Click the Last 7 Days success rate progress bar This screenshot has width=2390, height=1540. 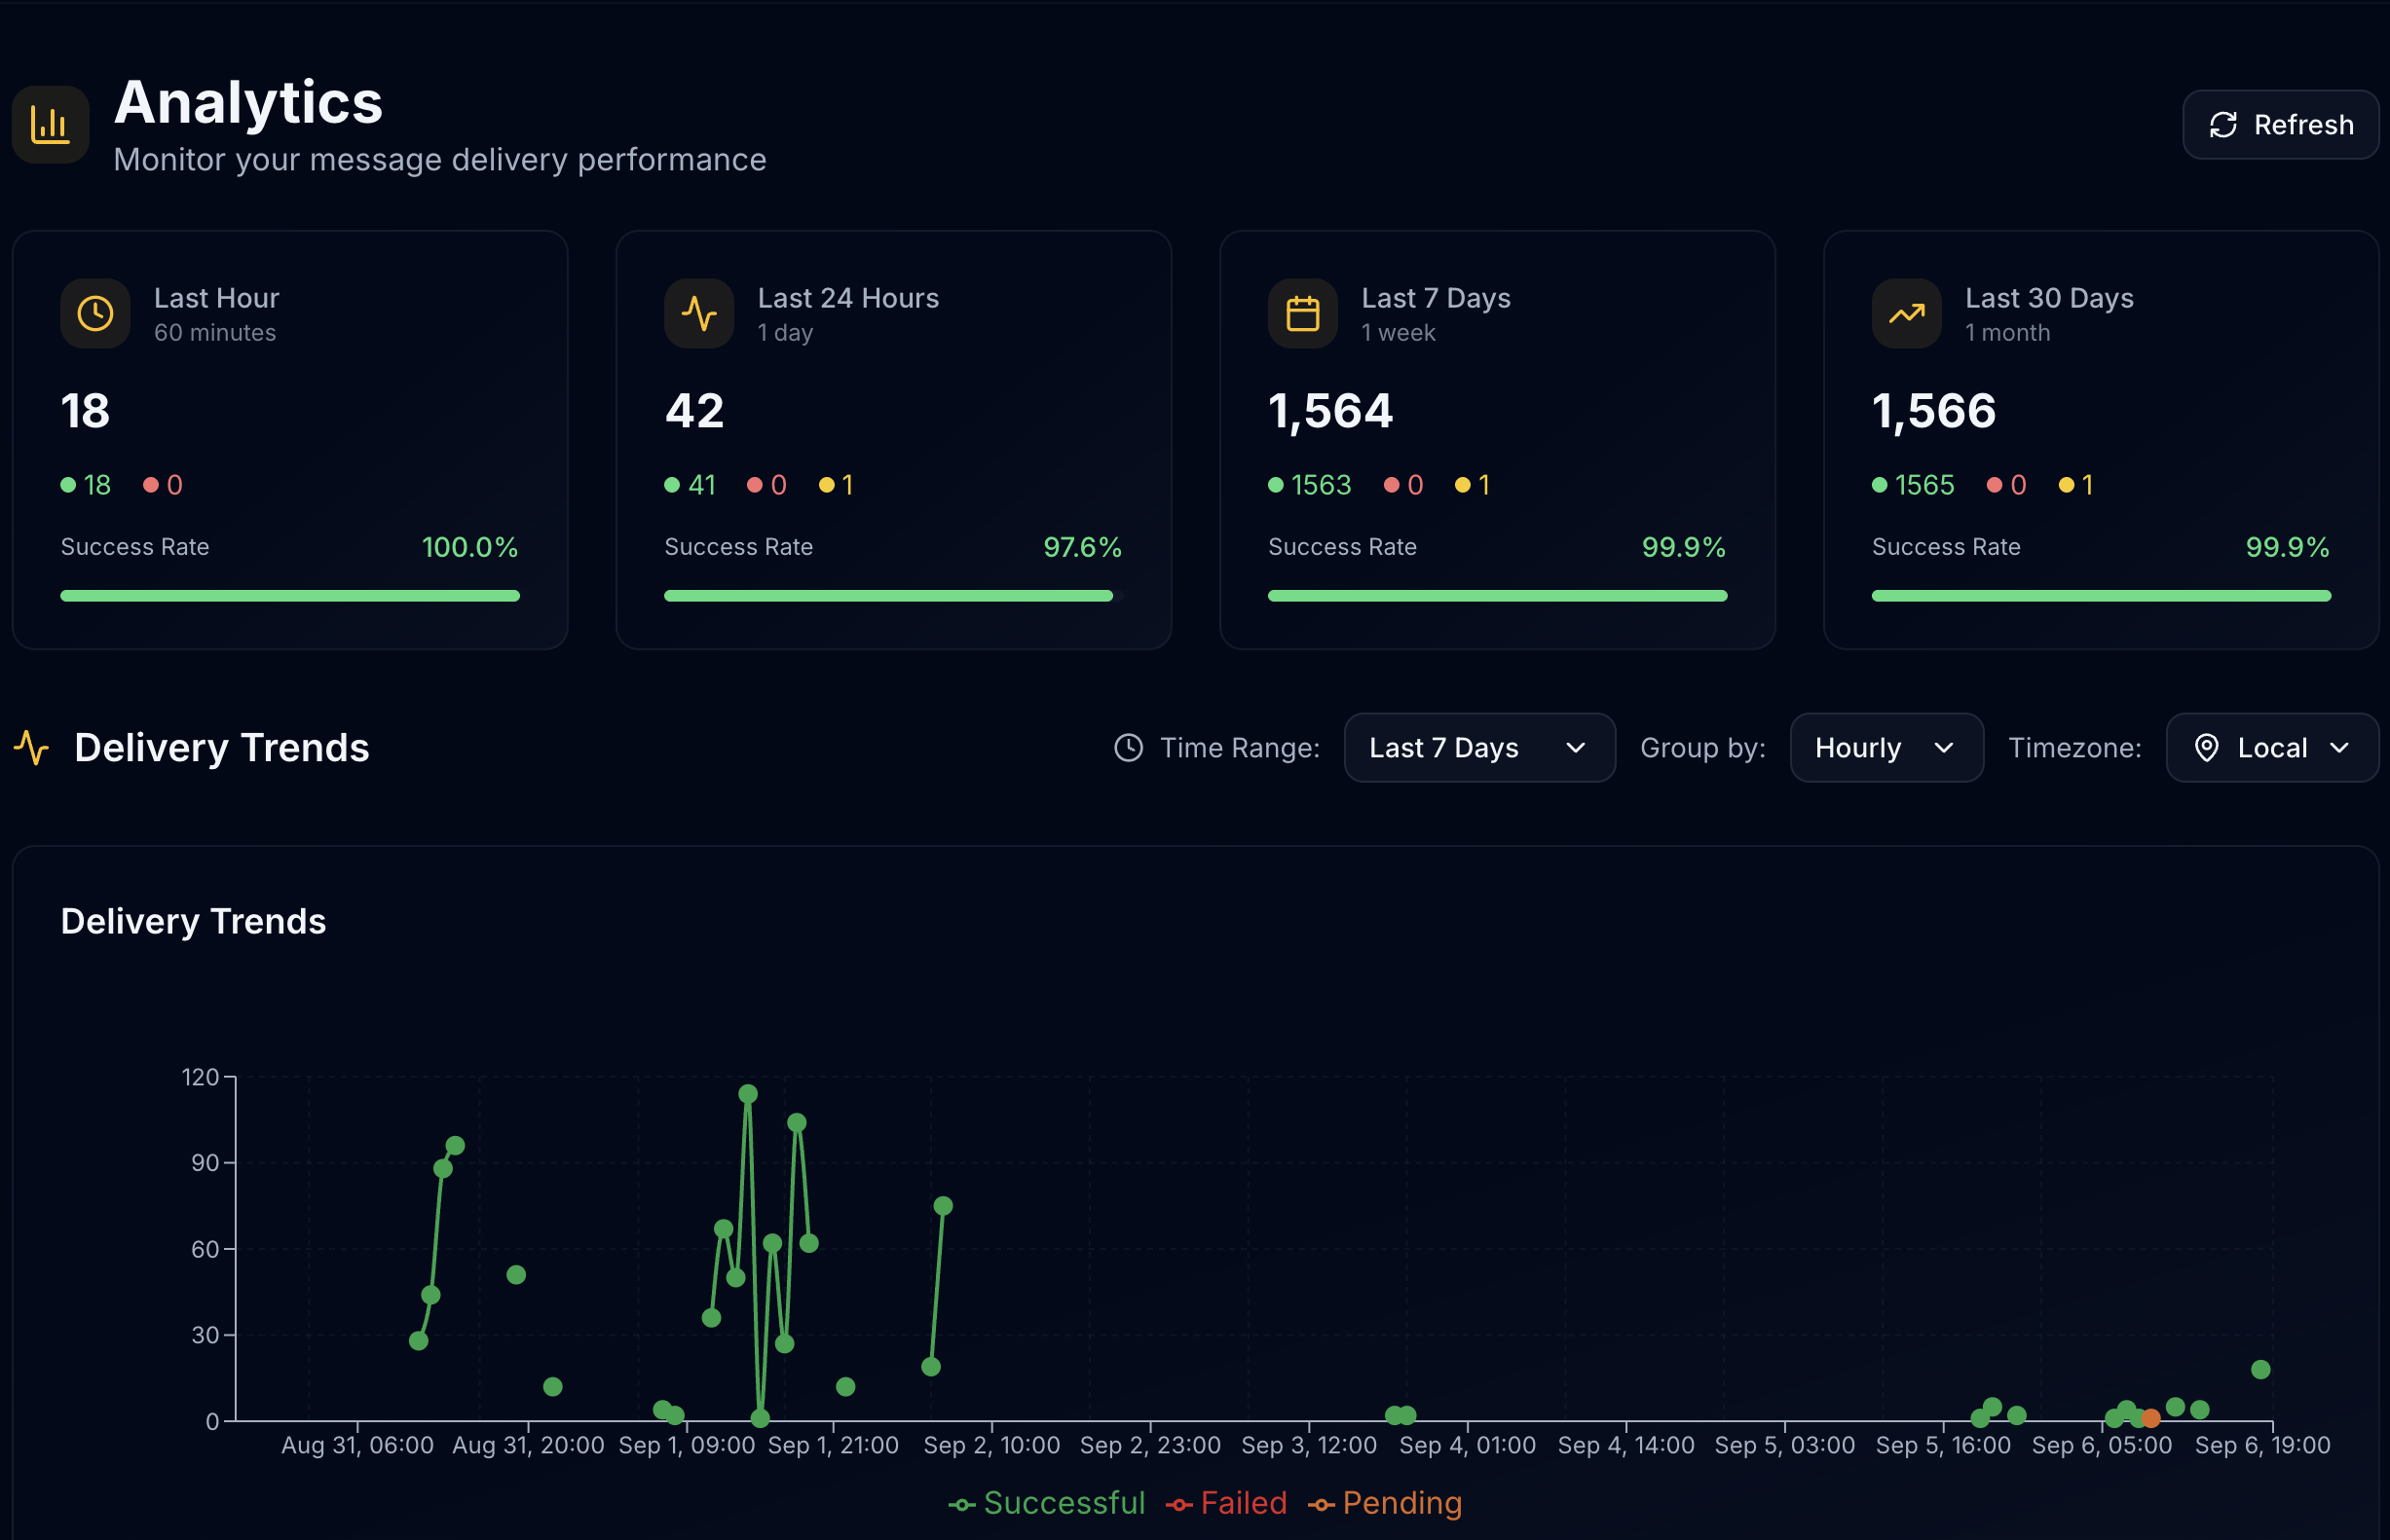pyautogui.click(x=1497, y=596)
